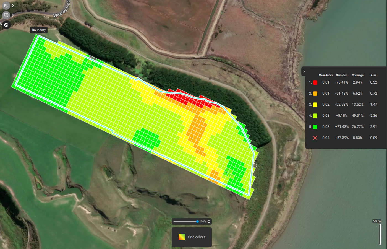This screenshot has height=249, width=387.
Task: Click deviation value -22.53%
Action: point(342,105)
